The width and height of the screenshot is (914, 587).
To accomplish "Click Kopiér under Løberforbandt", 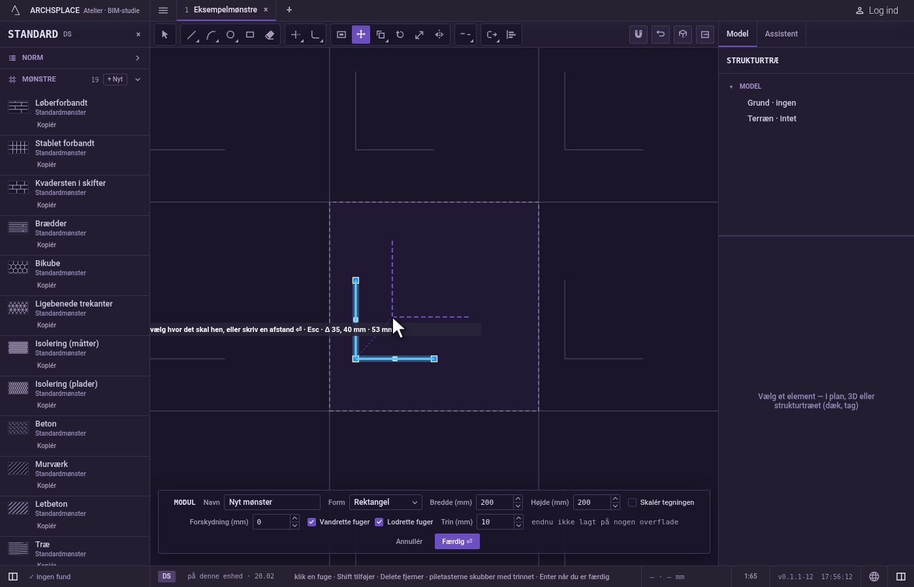I will pyautogui.click(x=46, y=125).
